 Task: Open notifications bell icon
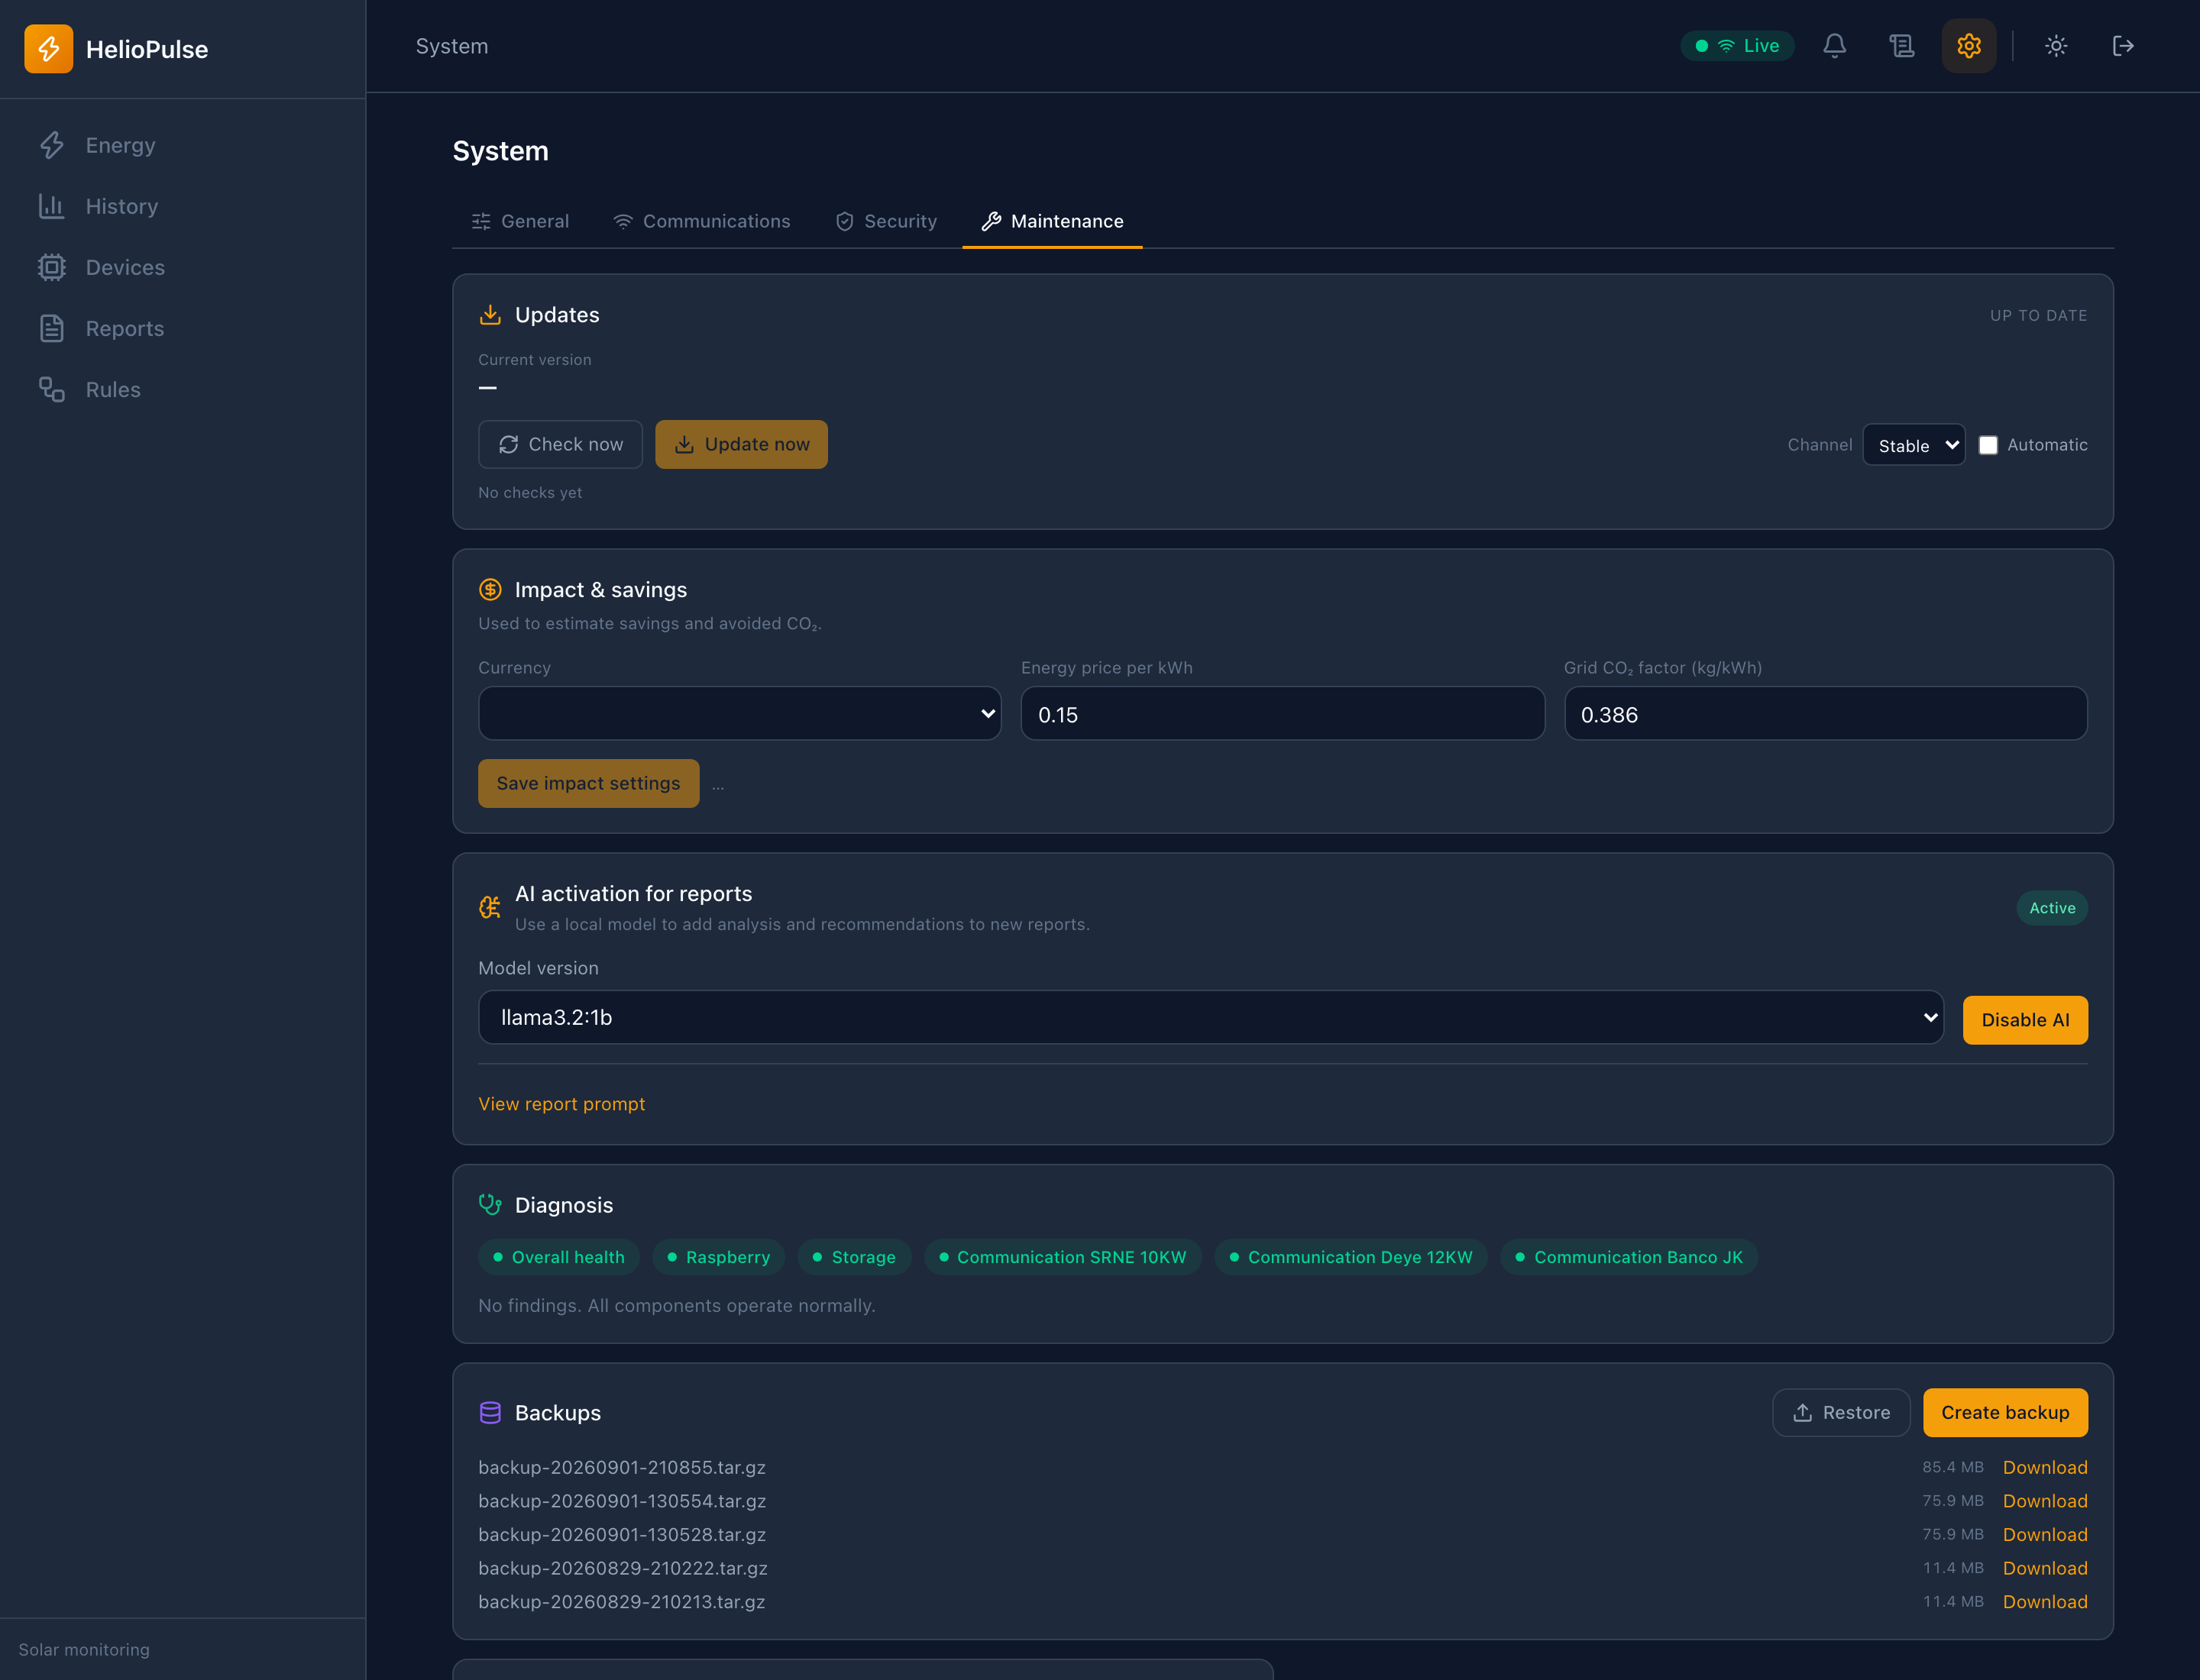1834,46
